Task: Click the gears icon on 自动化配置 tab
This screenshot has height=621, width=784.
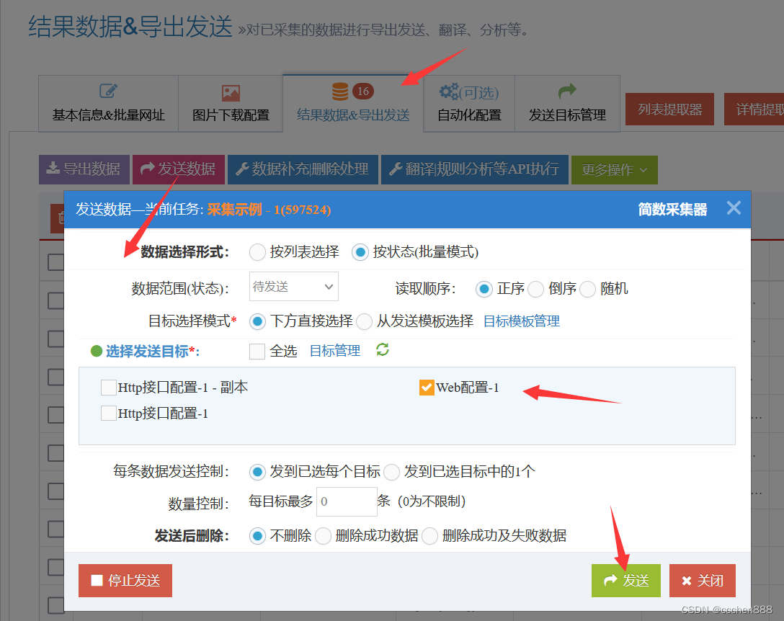Action: click(448, 91)
